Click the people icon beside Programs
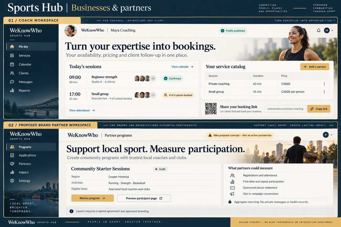This screenshot has width=341, height=227. (x=12, y=147)
